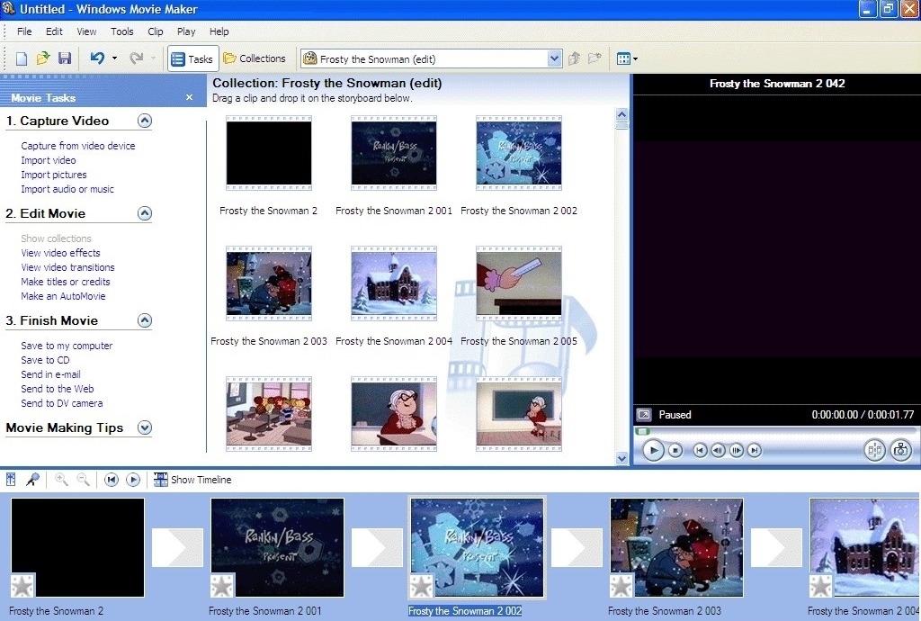Click the Next Frame button
The image size is (921, 621).
pos(736,451)
